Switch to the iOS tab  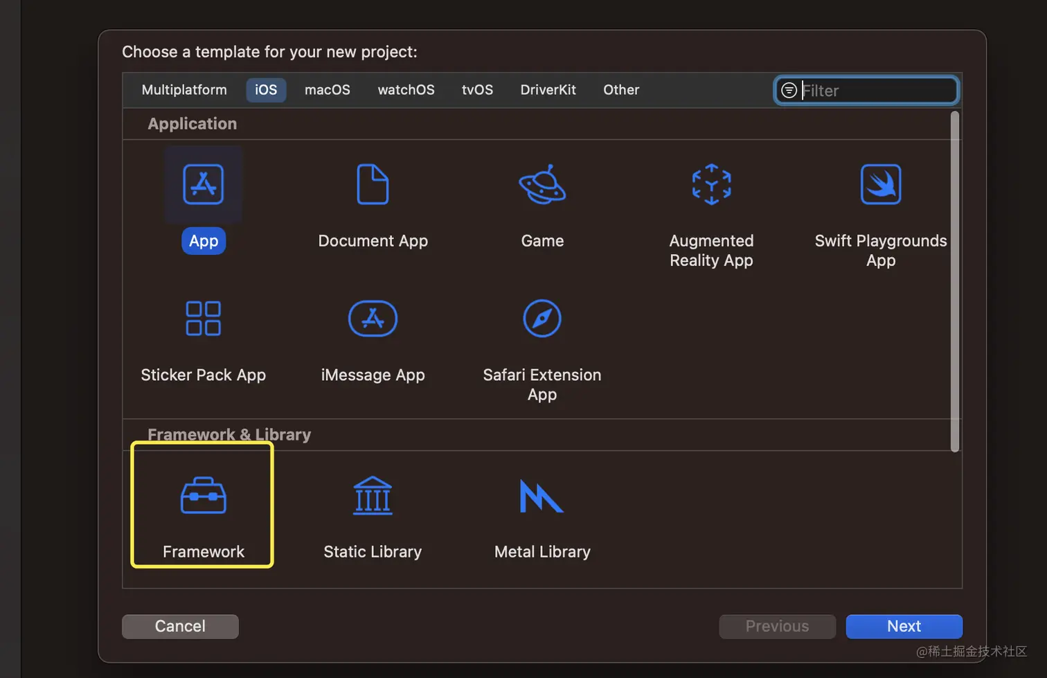[266, 90]
